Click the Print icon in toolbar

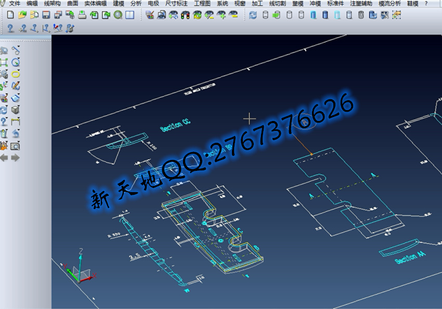(82, 15)
